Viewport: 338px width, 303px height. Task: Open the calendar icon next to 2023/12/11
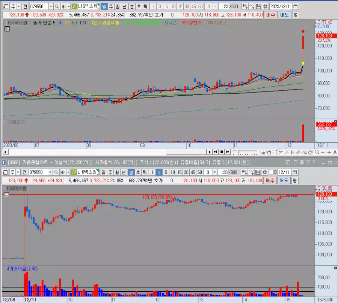coord(296,6)
